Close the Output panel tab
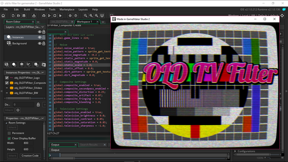Image resolution: width=288 pixels, height=162 pixels. click(75, 145)
